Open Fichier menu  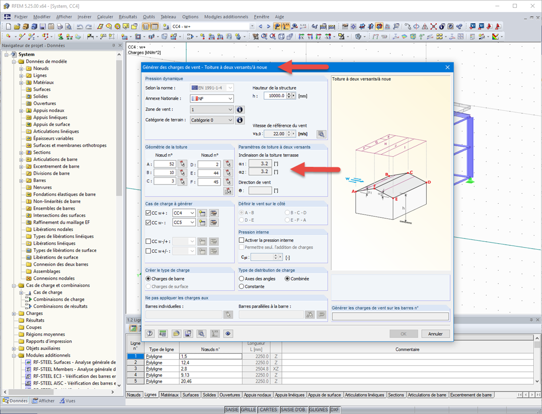click(21, 17)
